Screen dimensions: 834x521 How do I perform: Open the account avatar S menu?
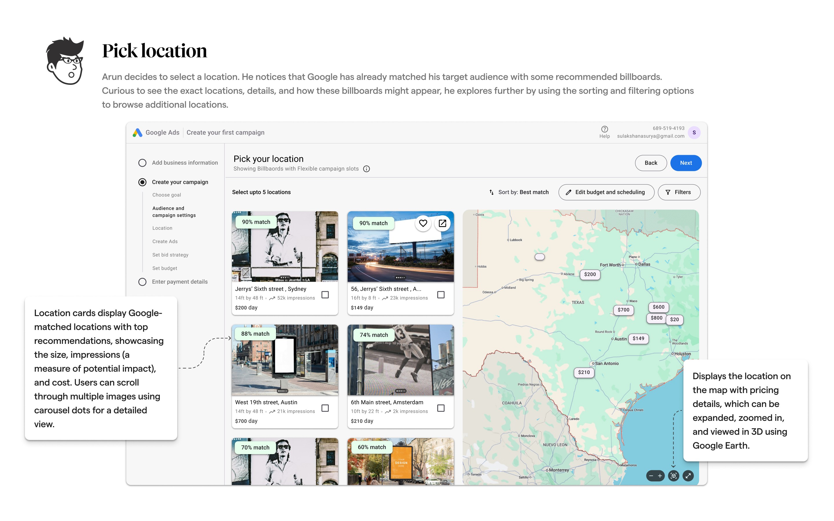click(x=694, y=133)
